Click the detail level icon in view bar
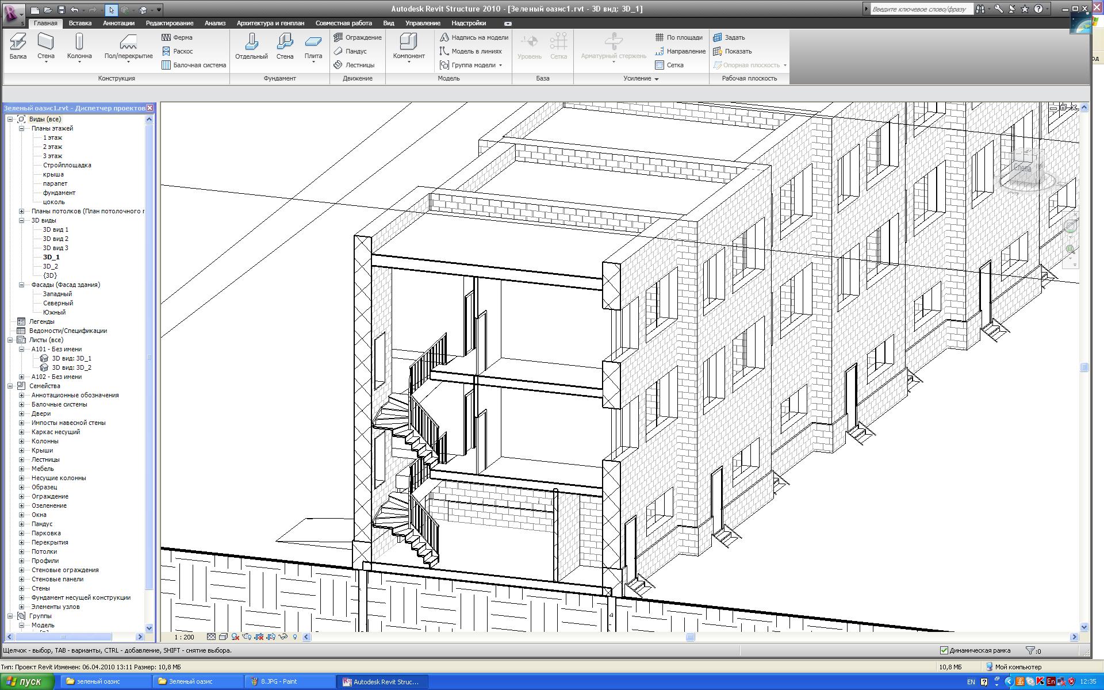The image size is (1104, 690). (212, 637)
